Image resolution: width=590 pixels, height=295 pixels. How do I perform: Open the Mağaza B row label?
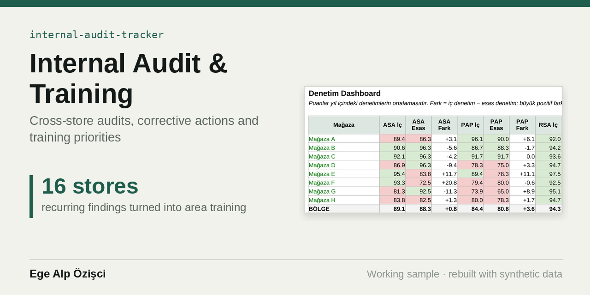point(322,148)
